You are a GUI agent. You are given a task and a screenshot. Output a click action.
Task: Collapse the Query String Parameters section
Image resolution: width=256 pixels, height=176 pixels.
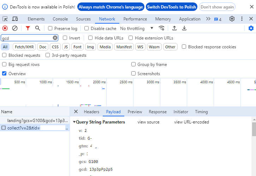[x=75, y=122]
